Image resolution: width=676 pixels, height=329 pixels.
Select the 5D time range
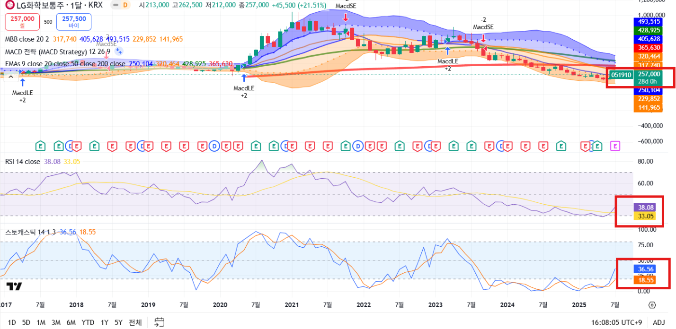pos(26,322)
